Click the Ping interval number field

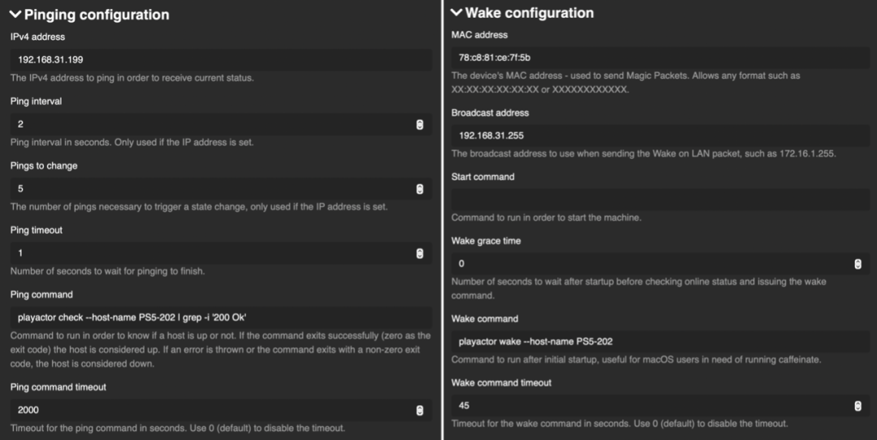[211, 124]
